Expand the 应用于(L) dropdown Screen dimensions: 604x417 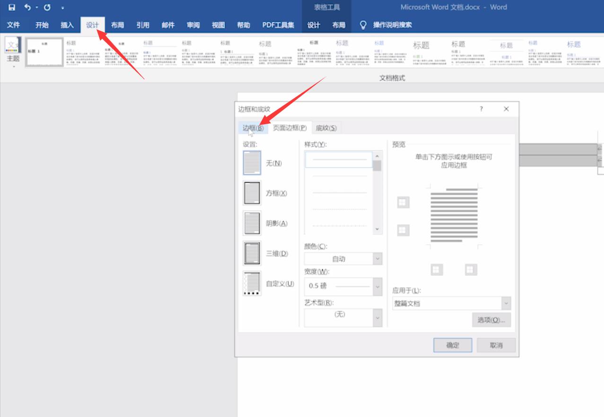507,303
